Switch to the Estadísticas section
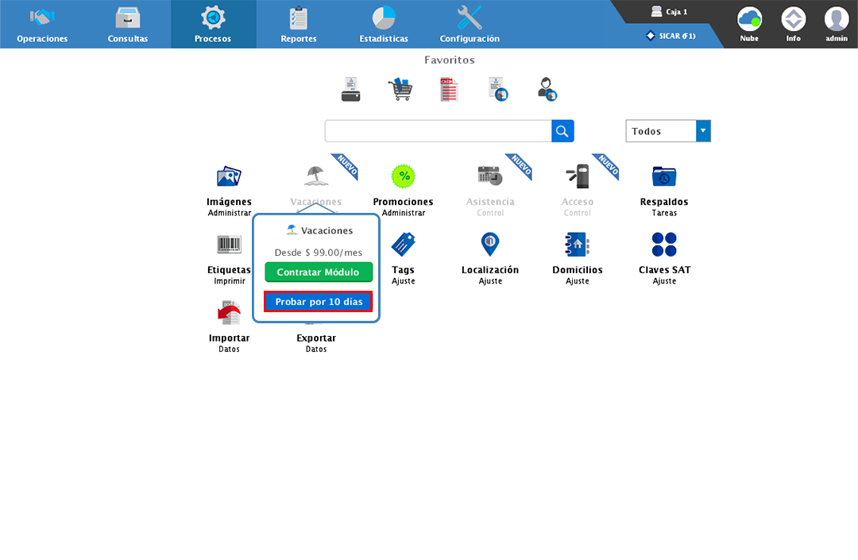Screen dimensions: 858x560 click(384, 23)
